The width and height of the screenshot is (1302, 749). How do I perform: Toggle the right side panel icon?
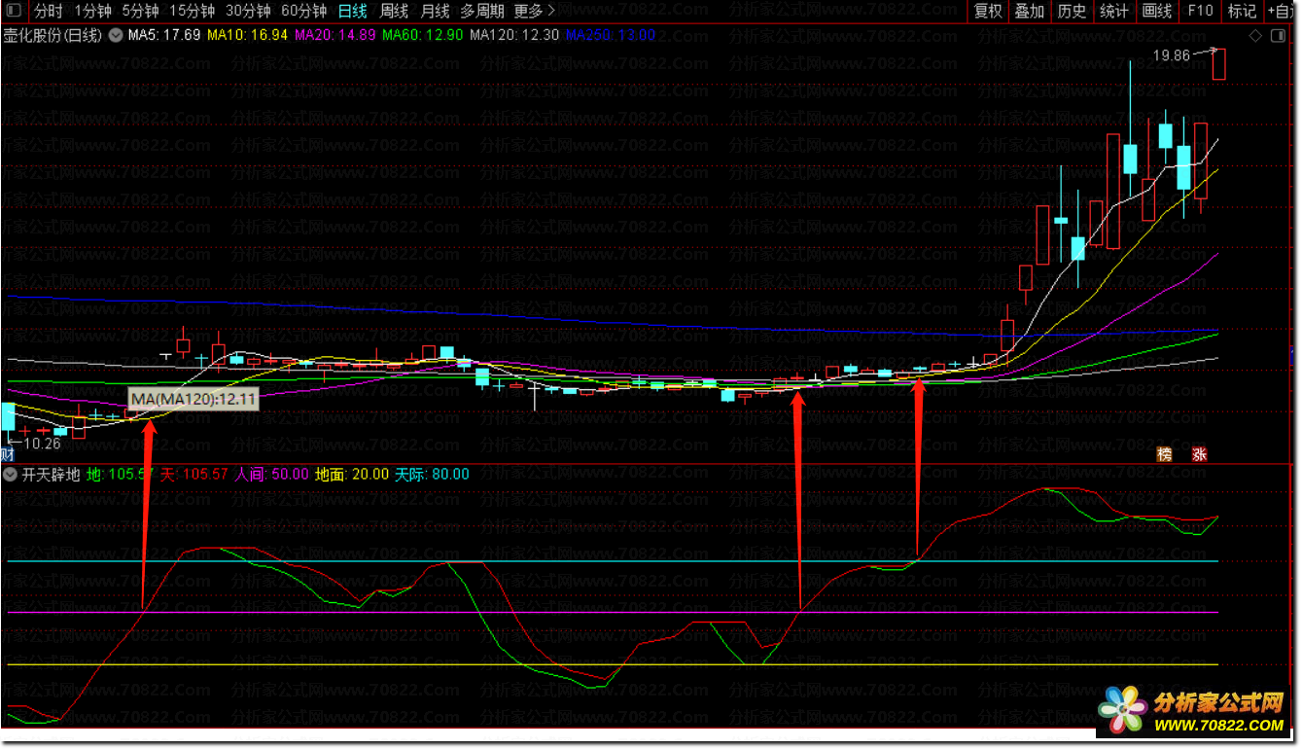point(1276,36)
